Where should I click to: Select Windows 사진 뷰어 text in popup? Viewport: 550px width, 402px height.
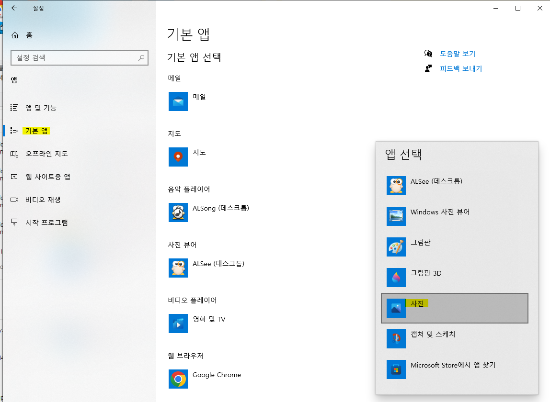pyautogui.click(x=440, y=212)
